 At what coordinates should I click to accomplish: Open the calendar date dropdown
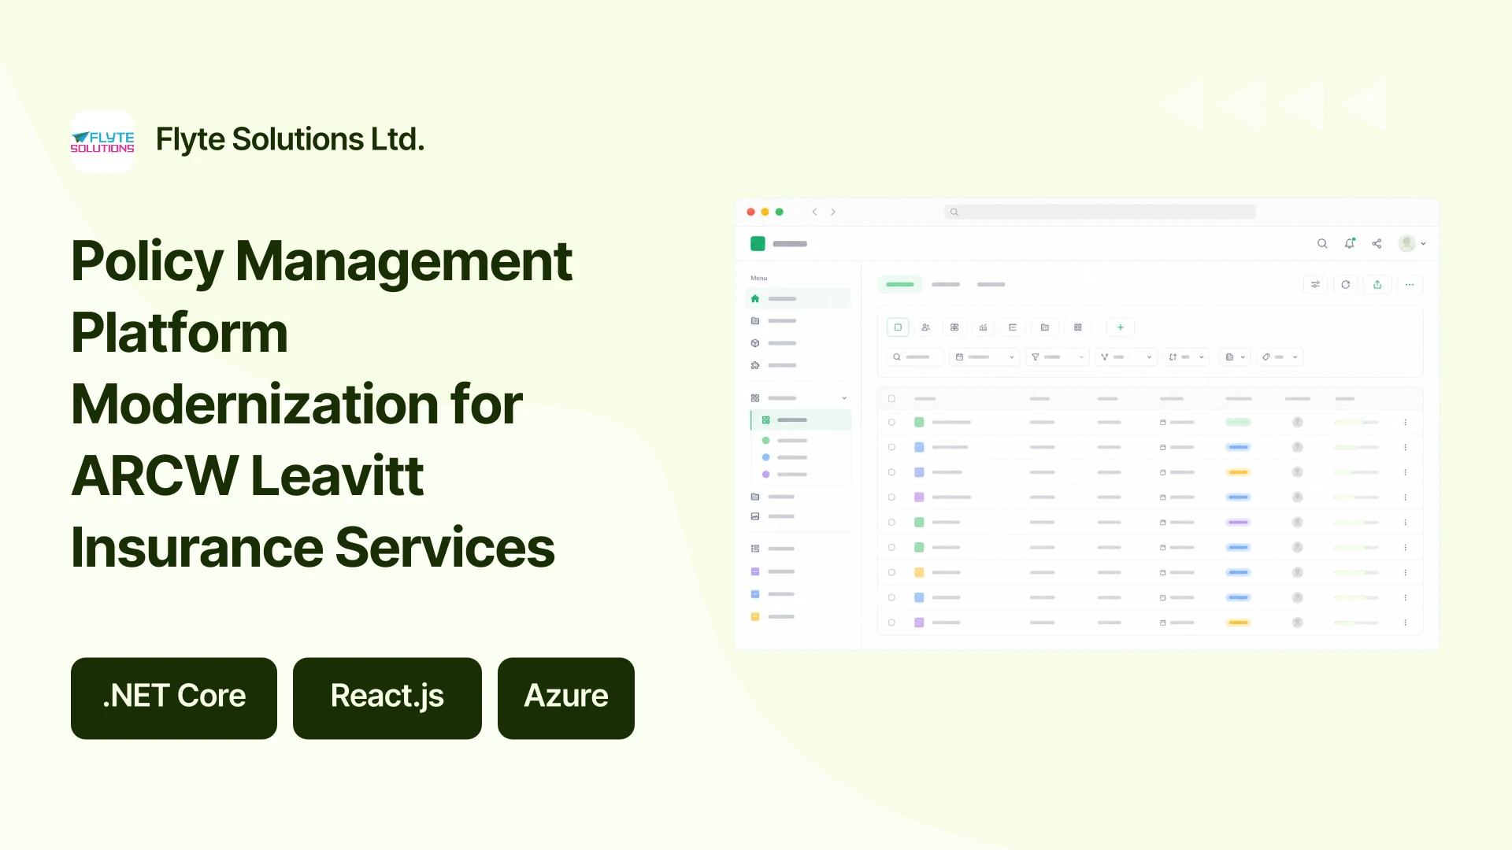tap(984, 357)
